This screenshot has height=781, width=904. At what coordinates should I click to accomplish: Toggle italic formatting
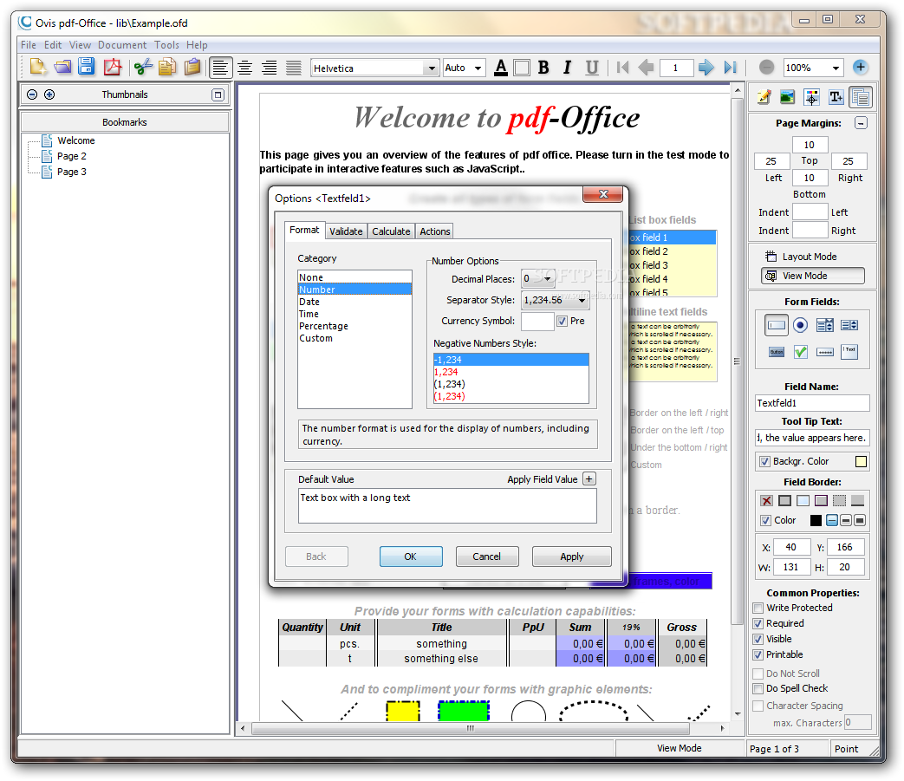(568, 68)
